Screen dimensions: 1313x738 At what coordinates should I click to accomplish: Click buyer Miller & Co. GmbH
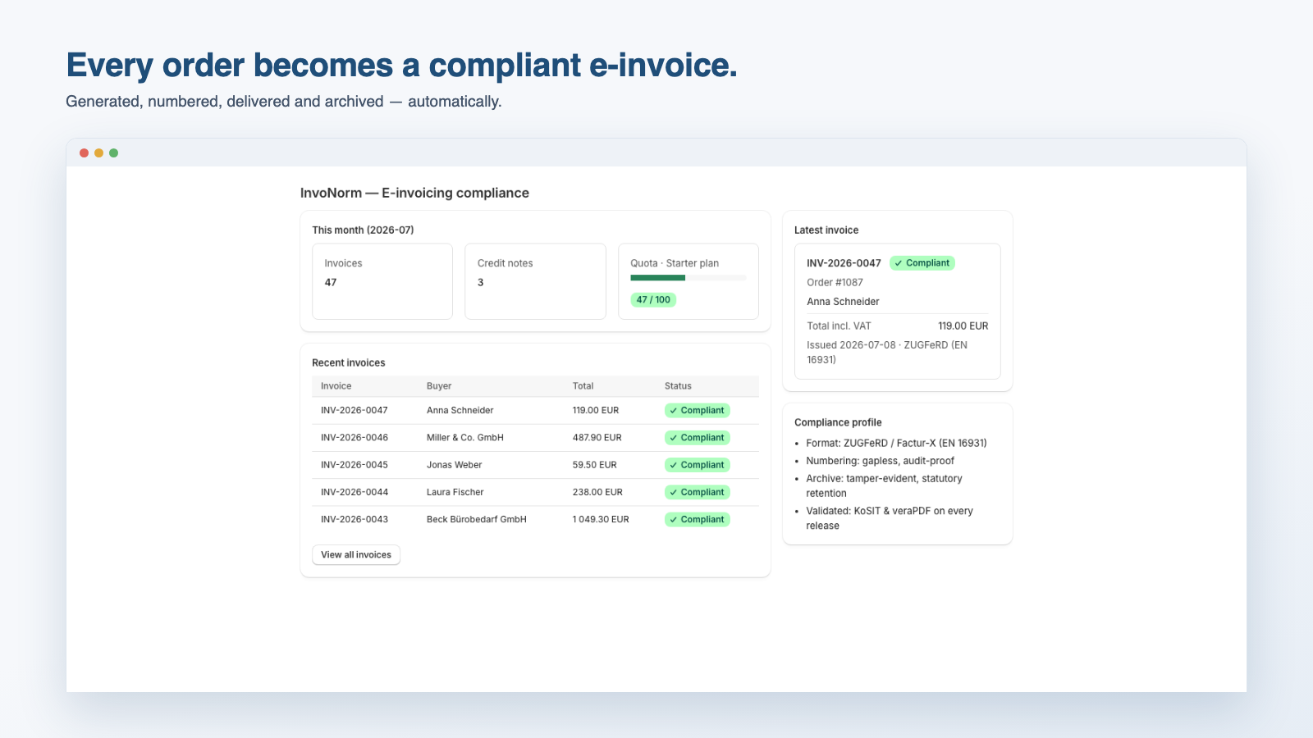pos(465,438)
